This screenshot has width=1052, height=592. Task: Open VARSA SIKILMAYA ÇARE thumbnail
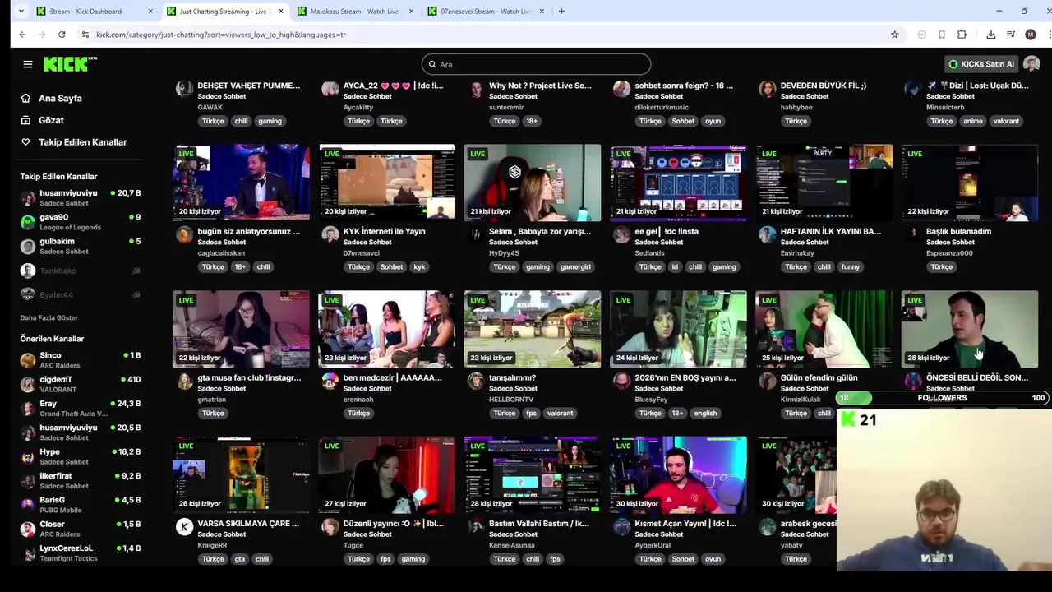point(241,474)
